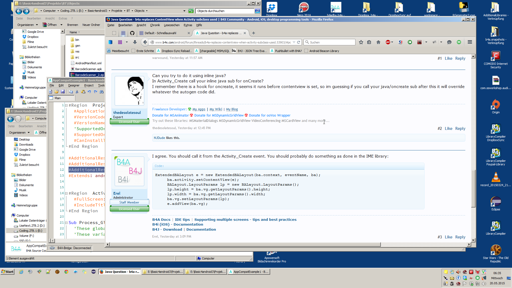Open the Firefox hamburger menu
The width and height of the screenshot is (512, 288).
[470, 42]
